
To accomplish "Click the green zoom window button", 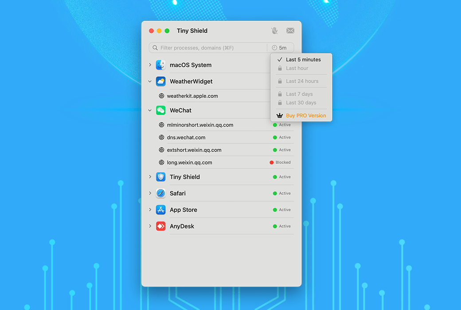I will [167, 31].
